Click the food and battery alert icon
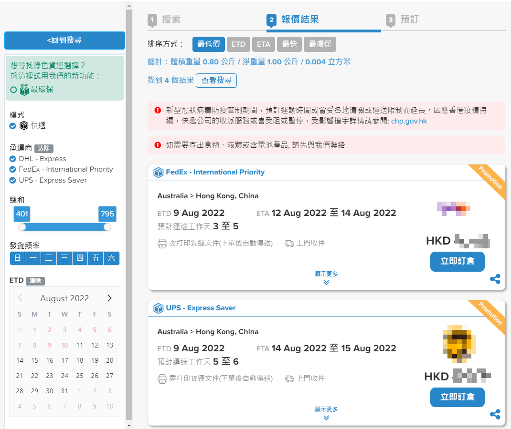Viewport: 511px width, 429px height. pos(158,145)
